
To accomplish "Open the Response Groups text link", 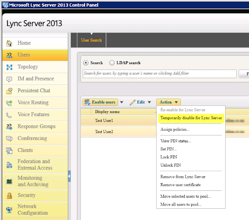I will tap(36, 126).
